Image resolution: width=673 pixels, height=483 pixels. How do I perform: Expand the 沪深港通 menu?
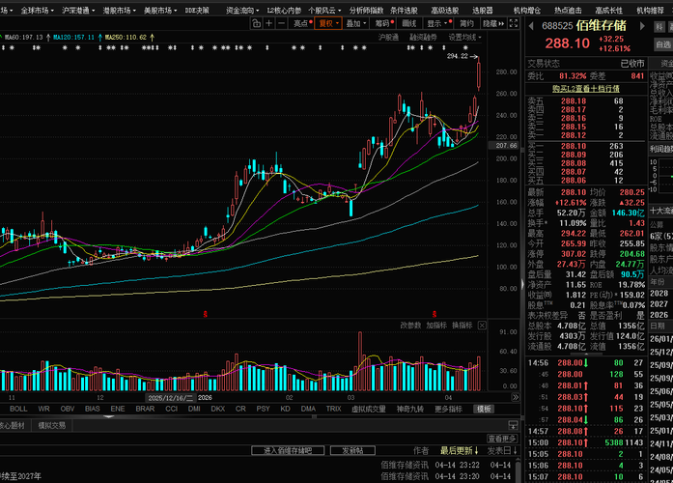tap(78, 11)
